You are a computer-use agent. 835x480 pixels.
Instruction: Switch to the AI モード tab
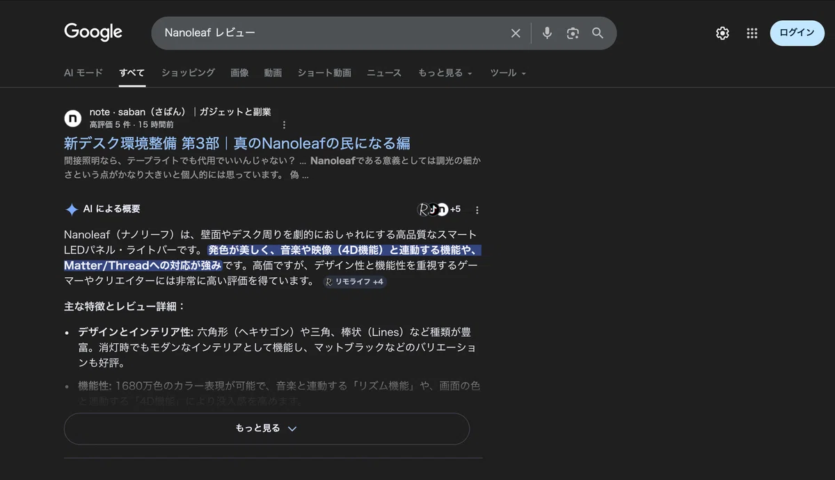point(83,73)
